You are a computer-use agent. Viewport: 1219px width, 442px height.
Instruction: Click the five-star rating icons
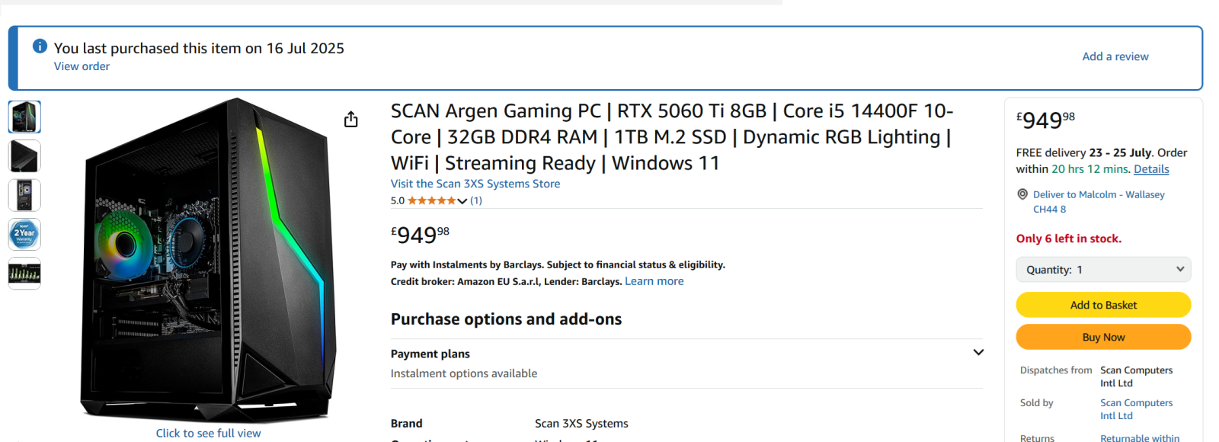(x=431, y=200)
